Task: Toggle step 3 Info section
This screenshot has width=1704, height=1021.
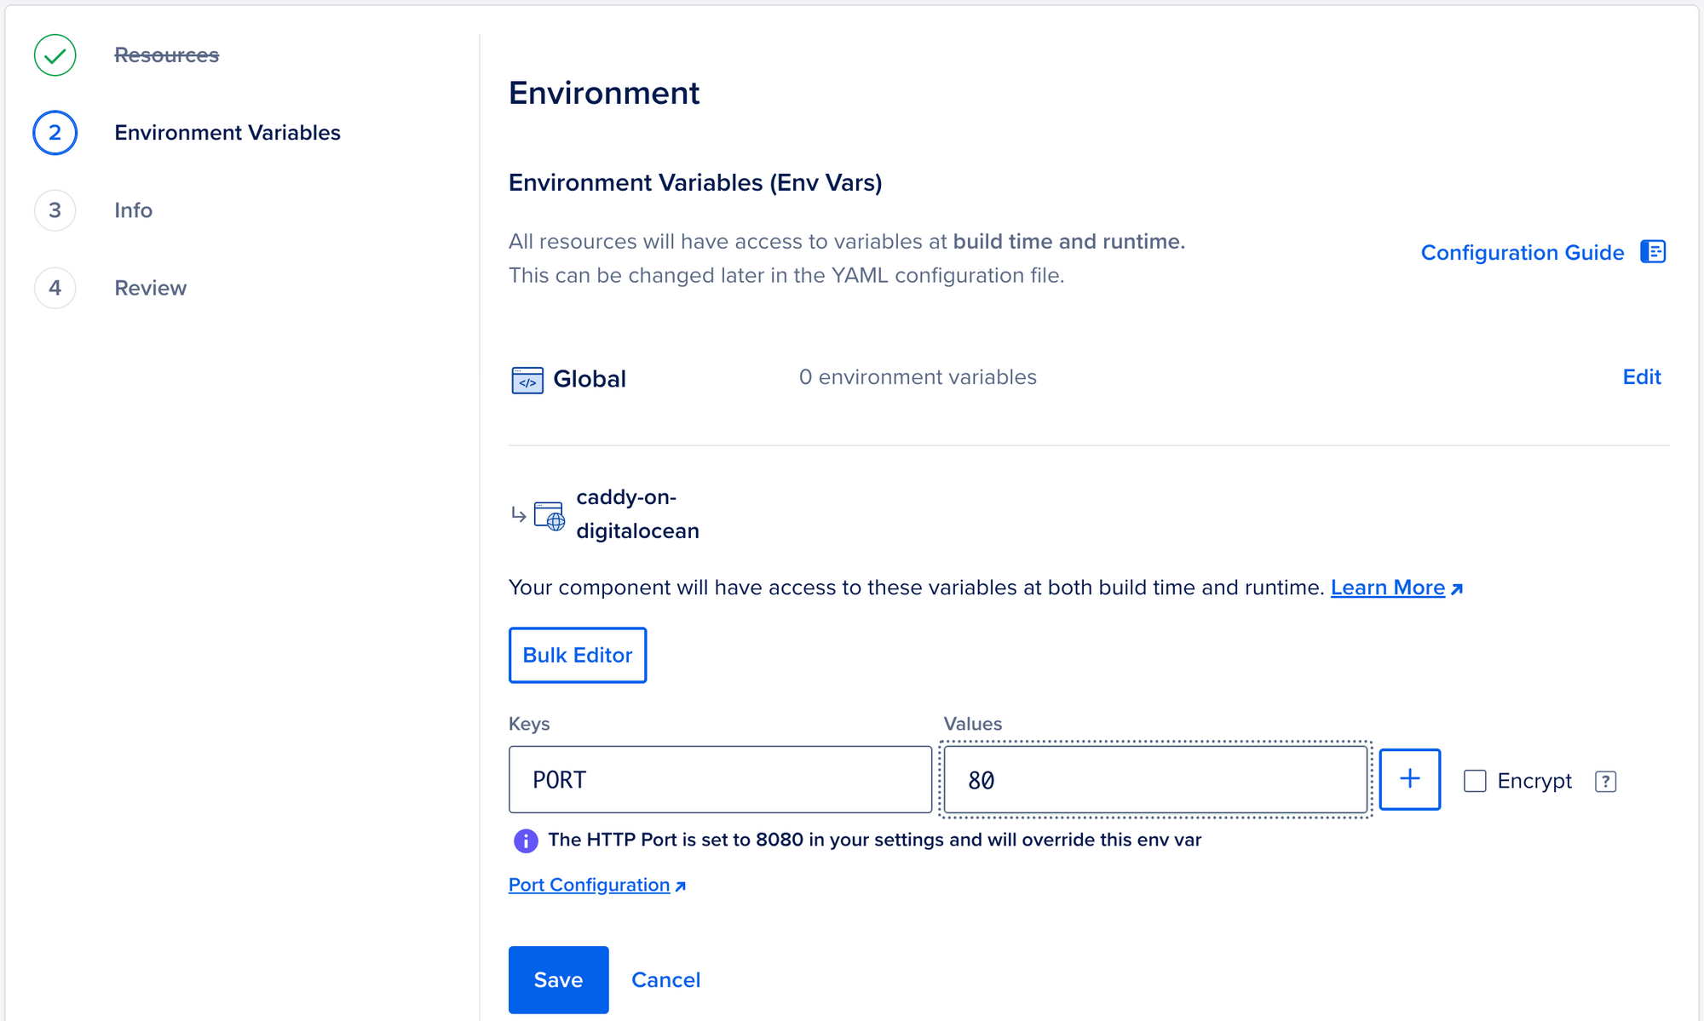Action: (132, 209)
